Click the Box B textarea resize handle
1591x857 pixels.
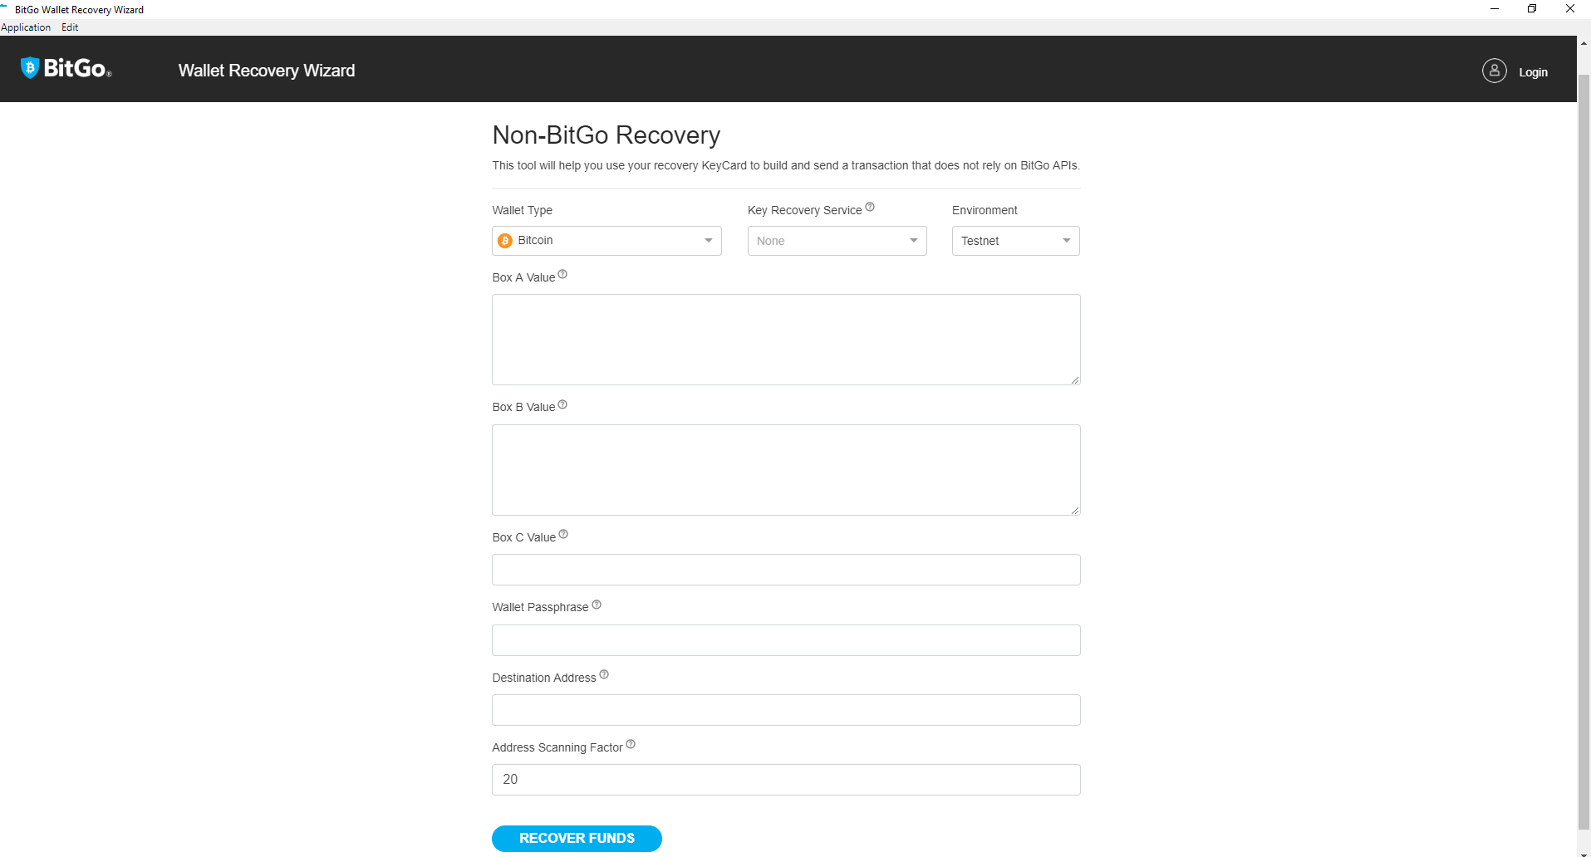tap(1075, 510)
